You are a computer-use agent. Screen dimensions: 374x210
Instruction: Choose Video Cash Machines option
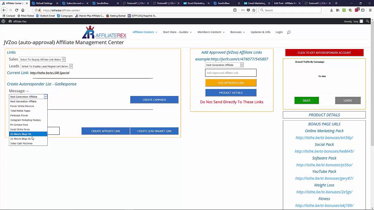[28, 143]
